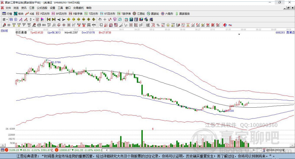Expand the candlestick style dropdown arrow
The image size is (295, 159).
tap(34, 20)
